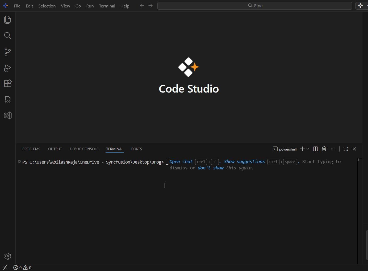Go forward with the right arrow
Screen dimensions: 368x271
[x=150, y=6]
